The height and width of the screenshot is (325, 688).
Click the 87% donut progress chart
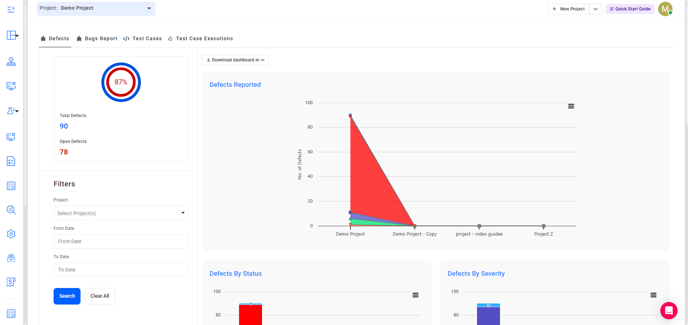[x=121, y=82]
